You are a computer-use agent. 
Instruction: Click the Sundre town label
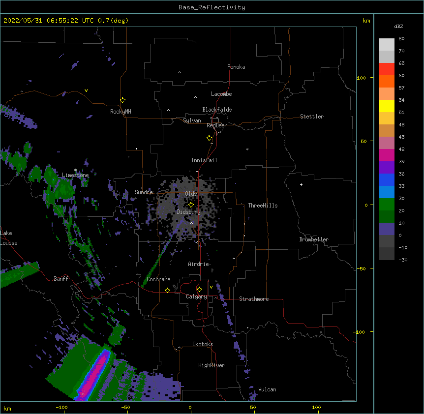[144, 192]
